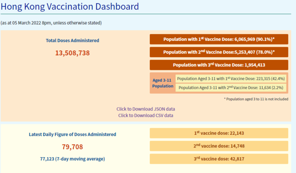The height and width of the screenshot is (173, 296).
Task: Select the Population with 3rd Vaccine Dose banner
Action: (219, 65)
